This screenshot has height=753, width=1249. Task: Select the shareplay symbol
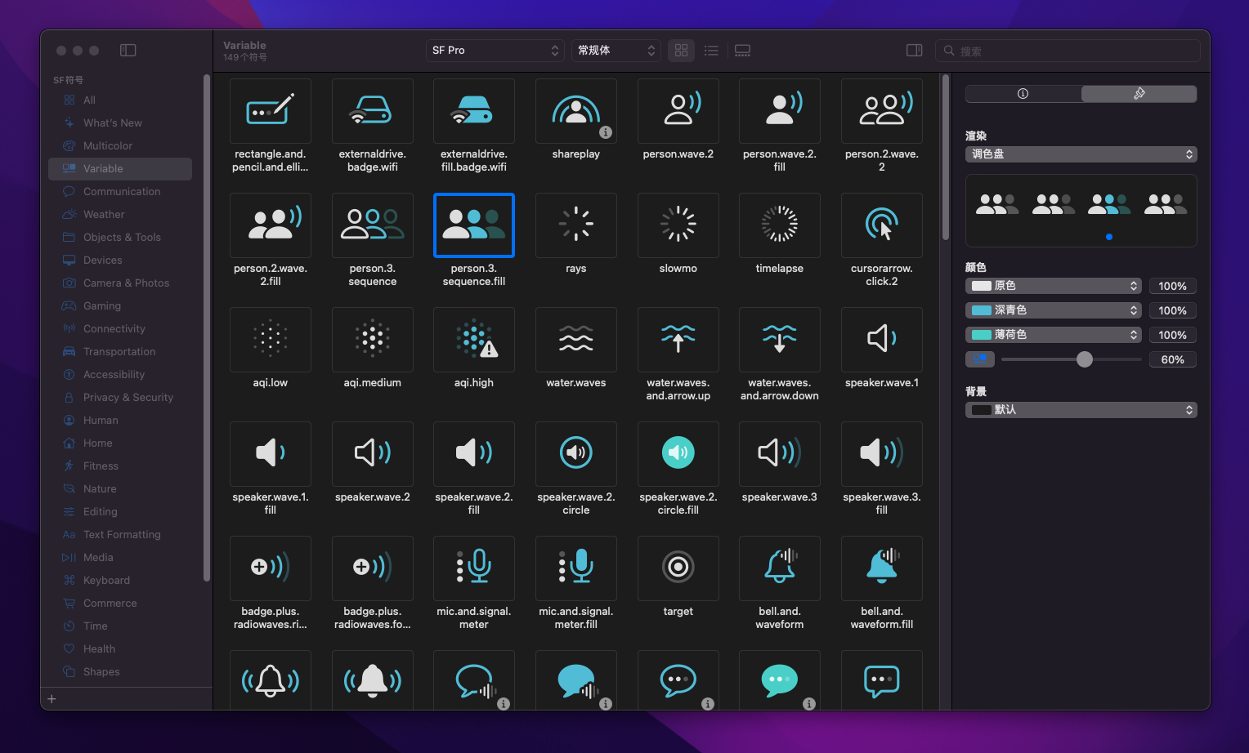point(575,111)
